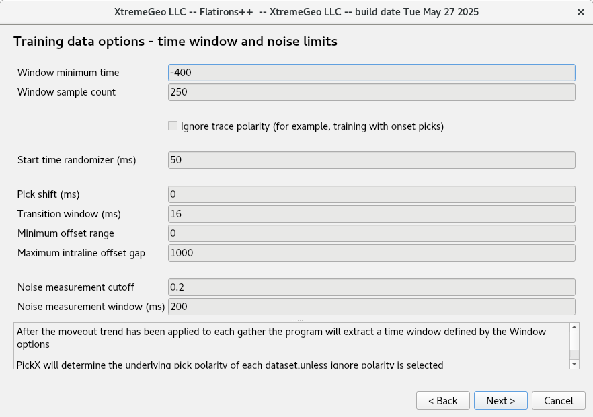Select the Noise measurement window field

click(x=372, y=307)
